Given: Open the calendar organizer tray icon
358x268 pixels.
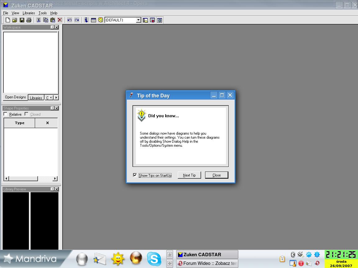Looking at the screenshot, I should [x=293, y=263].
